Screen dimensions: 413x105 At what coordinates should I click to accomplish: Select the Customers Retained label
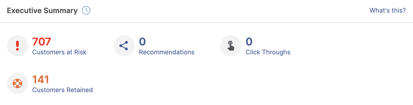[x=63, y=90]
